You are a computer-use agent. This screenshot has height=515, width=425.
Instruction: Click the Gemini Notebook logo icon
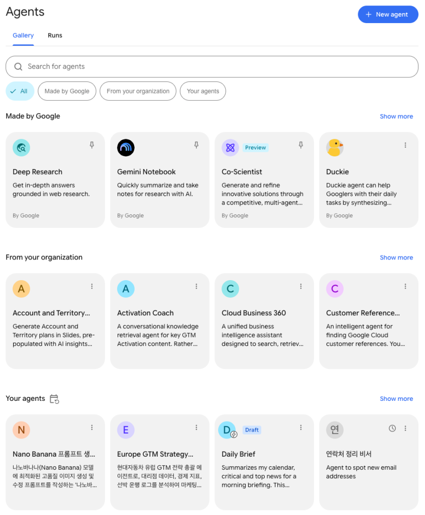126,148
